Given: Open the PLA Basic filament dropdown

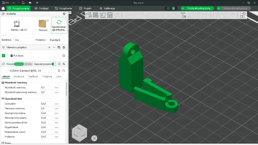Looking at the screenshot, I should click(x=34, y=56).
